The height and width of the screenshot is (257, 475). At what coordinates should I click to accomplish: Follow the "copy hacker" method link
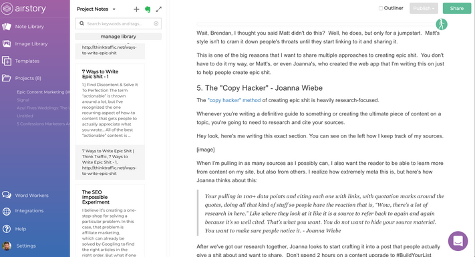[x=234, y=100]
